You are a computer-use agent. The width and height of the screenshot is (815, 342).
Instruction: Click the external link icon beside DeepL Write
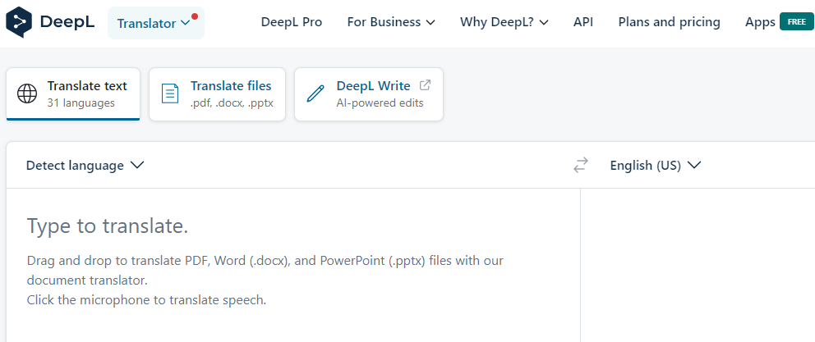[x=425, y=85]
